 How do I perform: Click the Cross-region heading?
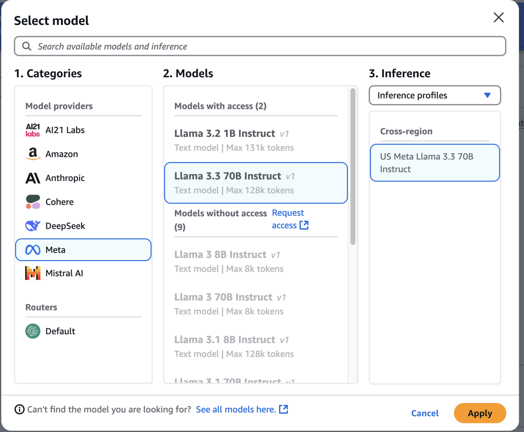[x=406, y=131]
